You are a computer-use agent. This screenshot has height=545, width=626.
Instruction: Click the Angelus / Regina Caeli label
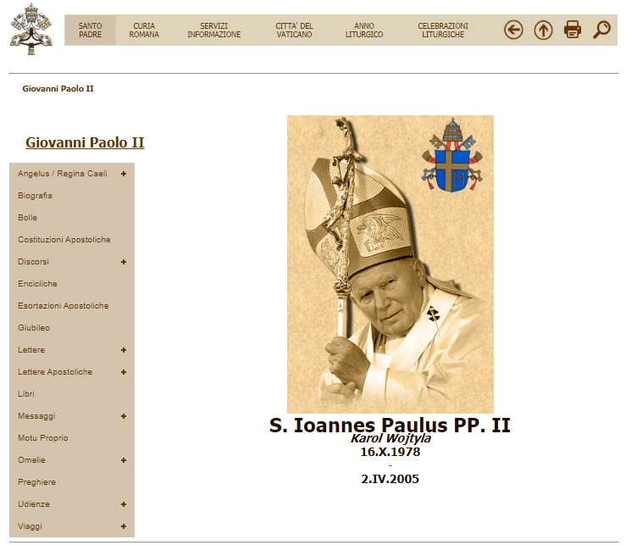pos(63,174)
